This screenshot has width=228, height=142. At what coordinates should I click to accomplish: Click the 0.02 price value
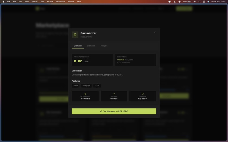click(78, 61)
